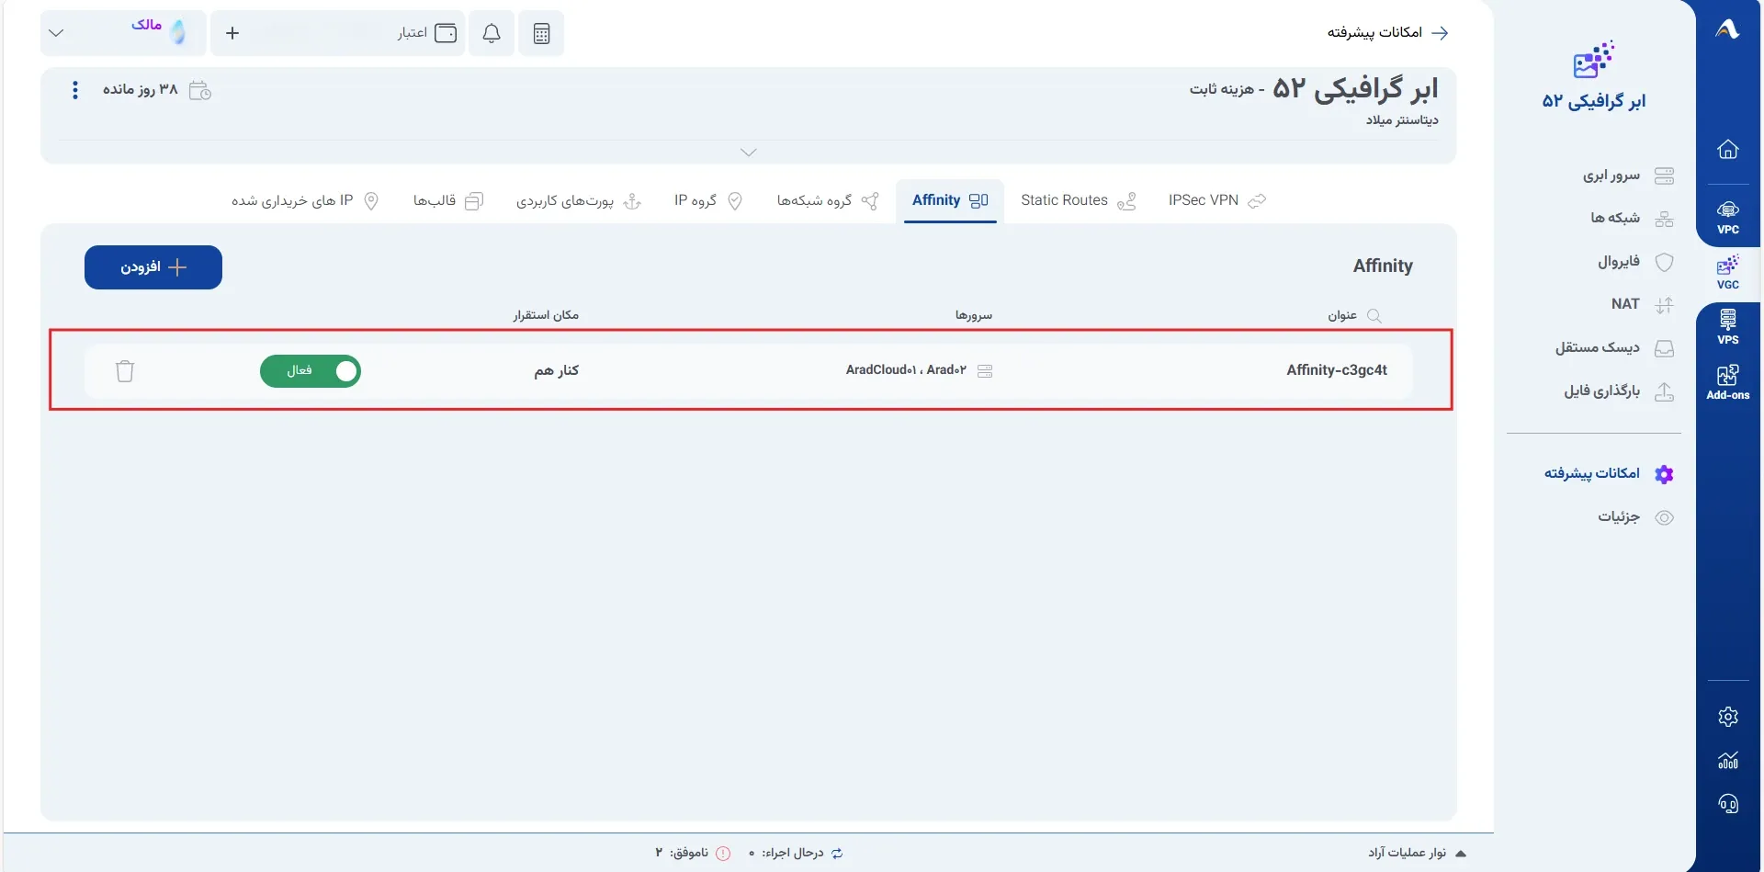This screenshot has height=872, width=1764.
Task: Click the Affinity-c3gc4t title text
Action: point(1337,370)
